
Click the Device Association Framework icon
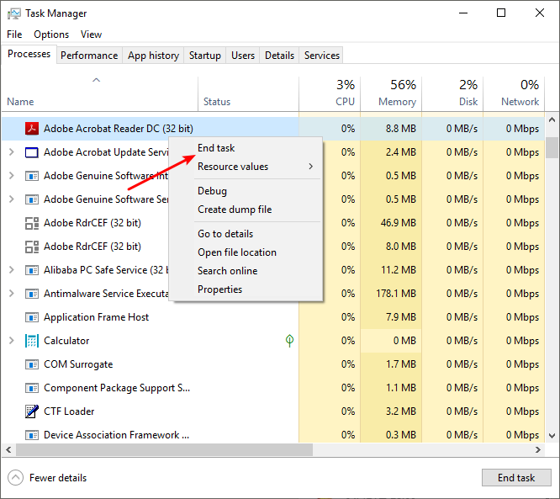click(x=32, y=435)
